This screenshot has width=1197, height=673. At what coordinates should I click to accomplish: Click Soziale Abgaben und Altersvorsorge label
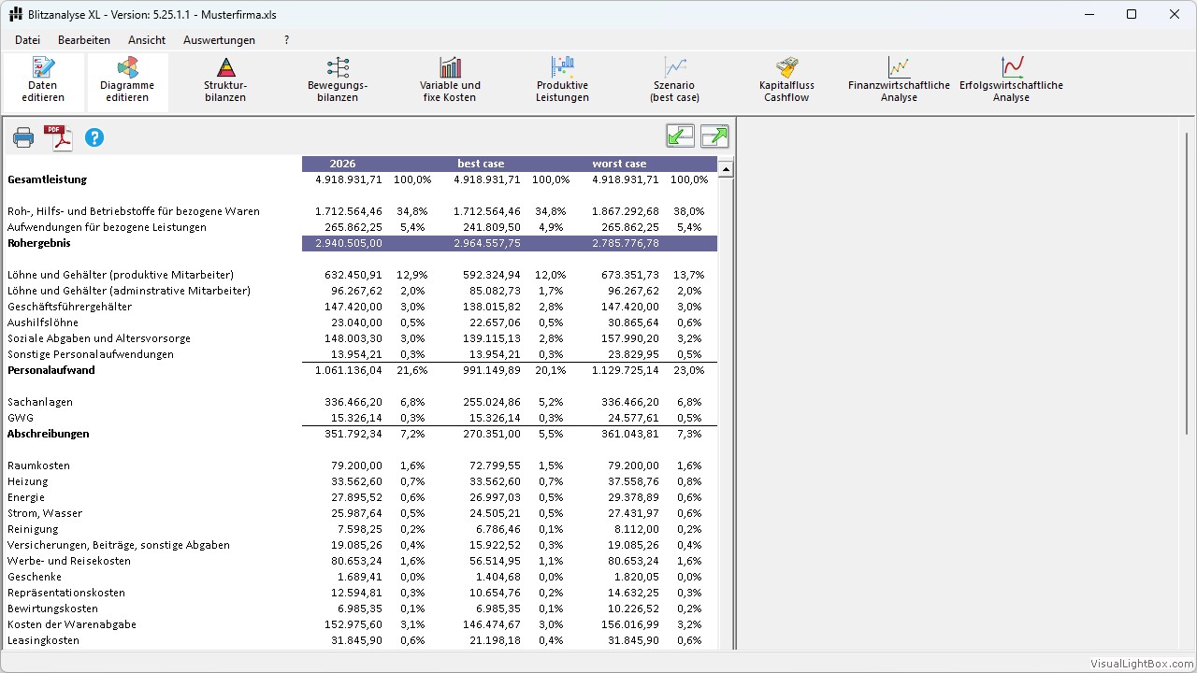tap(99, 338)
